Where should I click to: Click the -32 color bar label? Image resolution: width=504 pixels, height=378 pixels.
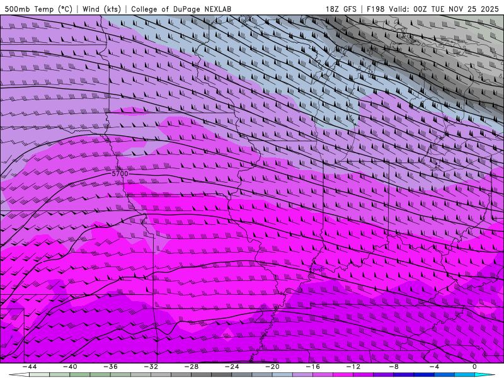[151, 367]
